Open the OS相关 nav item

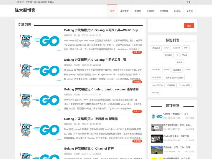pos(150,11)
